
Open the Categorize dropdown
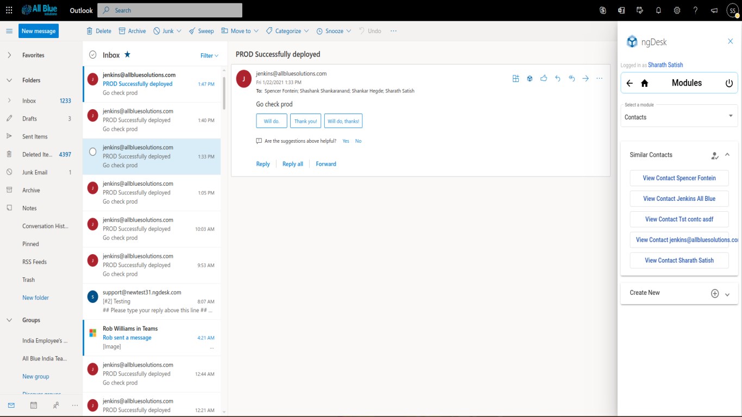pos(287,31)
